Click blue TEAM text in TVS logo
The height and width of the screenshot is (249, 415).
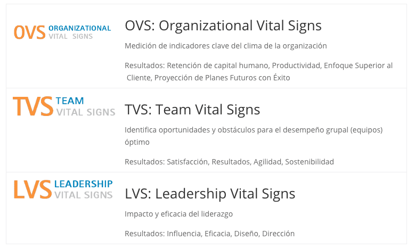click(70, 101)
